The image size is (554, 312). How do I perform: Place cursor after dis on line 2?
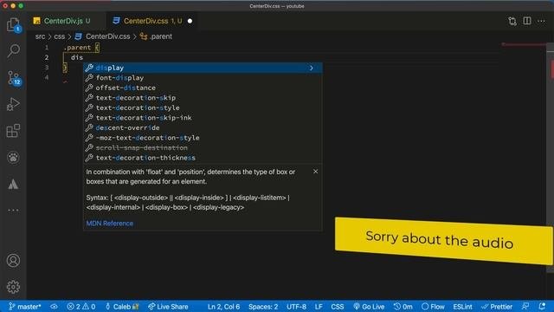(x=83, y=57)
